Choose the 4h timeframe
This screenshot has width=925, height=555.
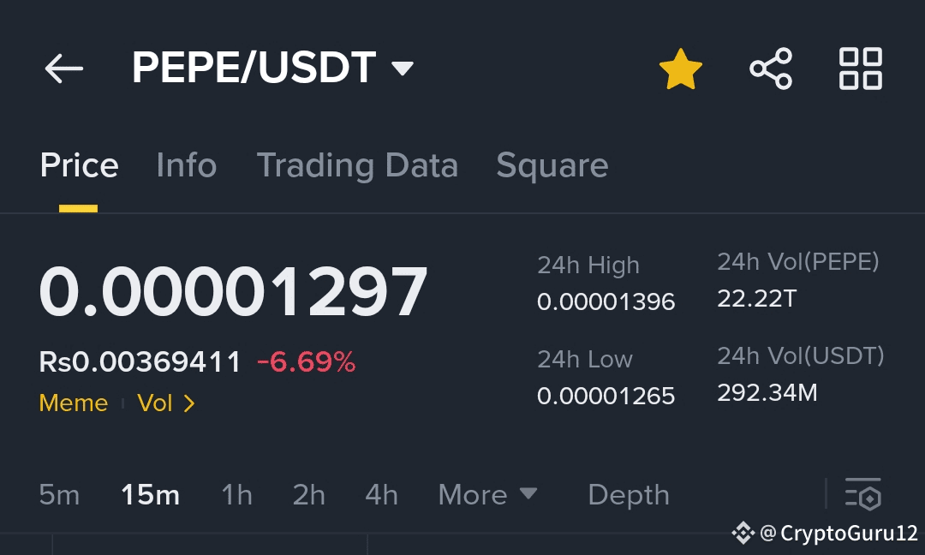[381, 494]
